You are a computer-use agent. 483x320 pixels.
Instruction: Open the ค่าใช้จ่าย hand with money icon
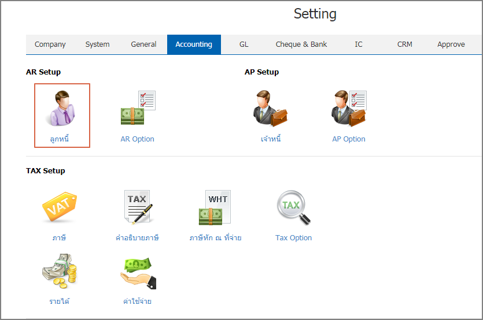[138, 273]
